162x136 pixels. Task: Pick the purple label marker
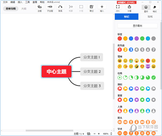pos(137,38)
